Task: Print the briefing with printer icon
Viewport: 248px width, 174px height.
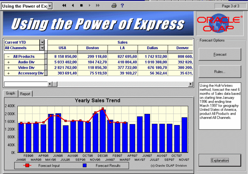Action: coord(114,6)
